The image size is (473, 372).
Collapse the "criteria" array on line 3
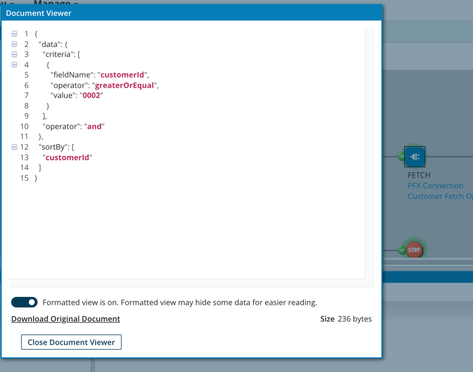14,54
